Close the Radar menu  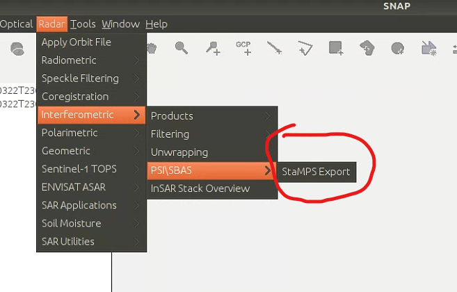[52, 24]
